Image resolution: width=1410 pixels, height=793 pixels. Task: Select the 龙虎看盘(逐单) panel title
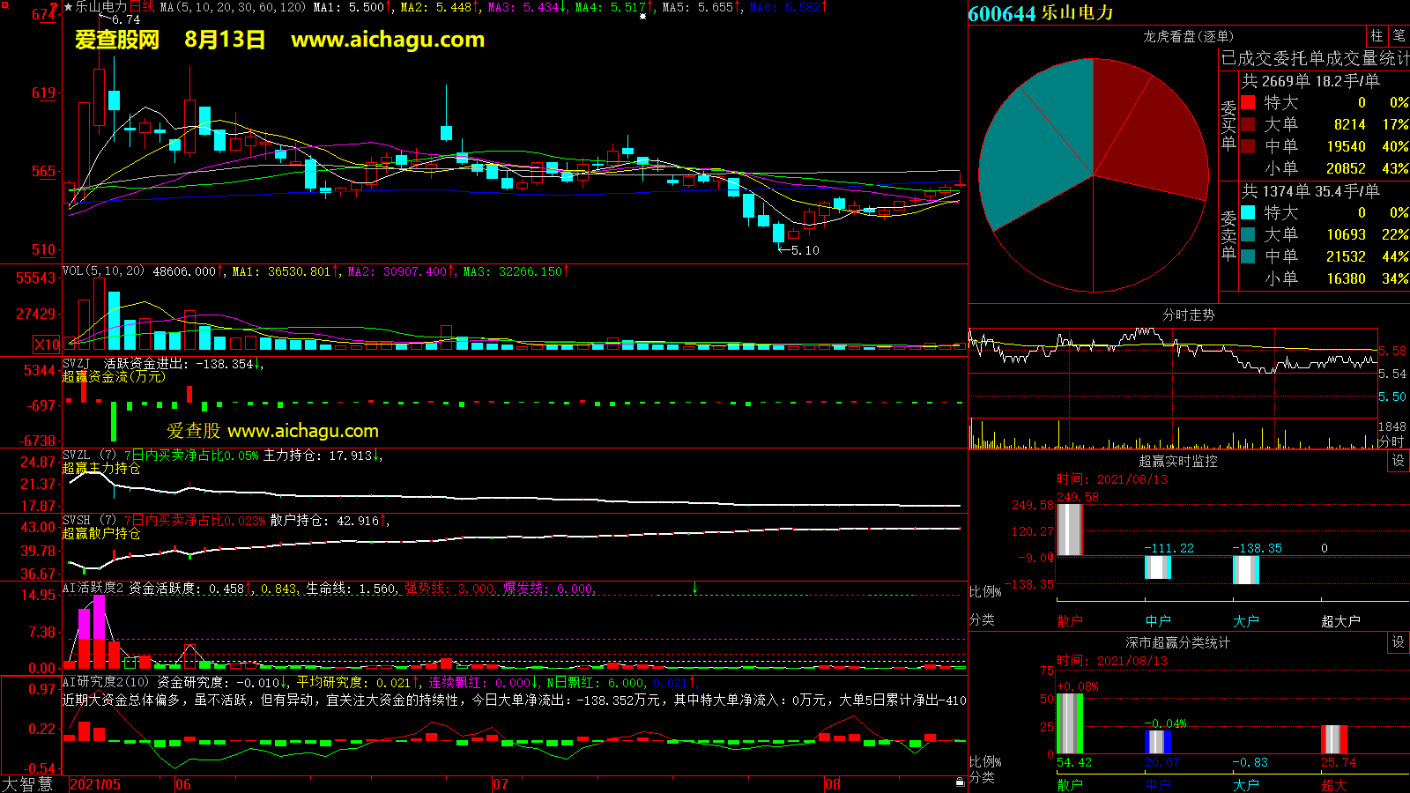tap(1188, 36)
